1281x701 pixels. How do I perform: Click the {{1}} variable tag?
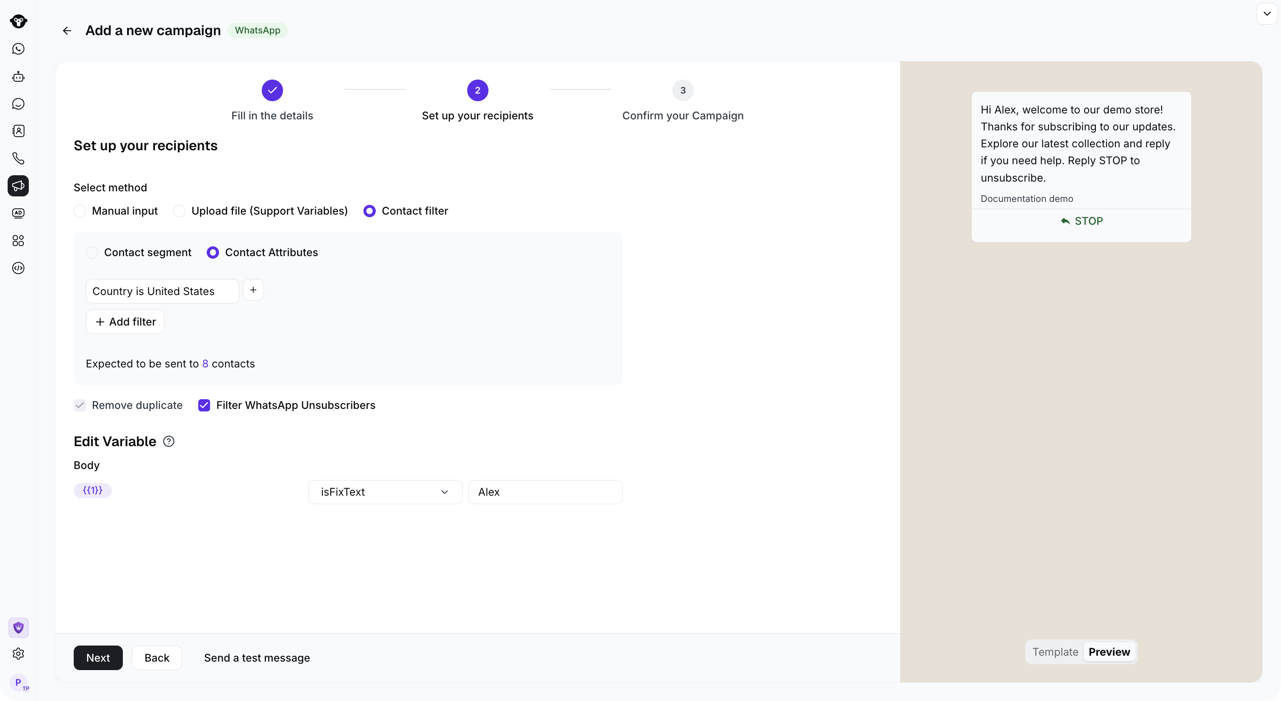pyautogui.click(x=92, y=490)
